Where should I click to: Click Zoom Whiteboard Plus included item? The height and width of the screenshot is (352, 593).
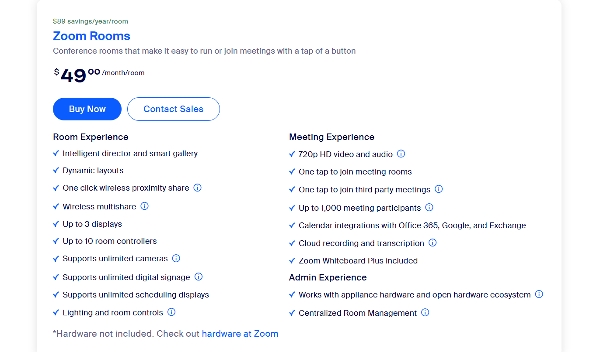click(358, 261)
